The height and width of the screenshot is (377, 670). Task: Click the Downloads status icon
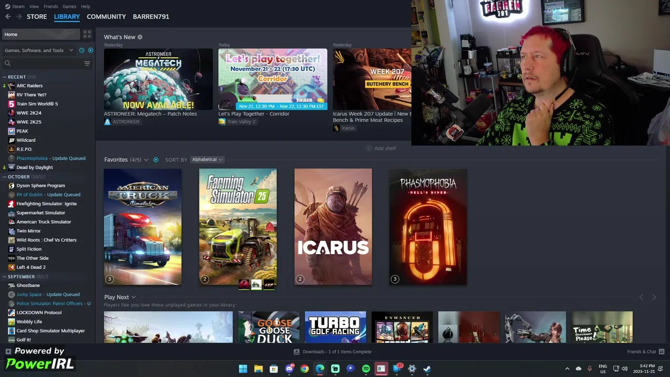click(x=296, y=352)
